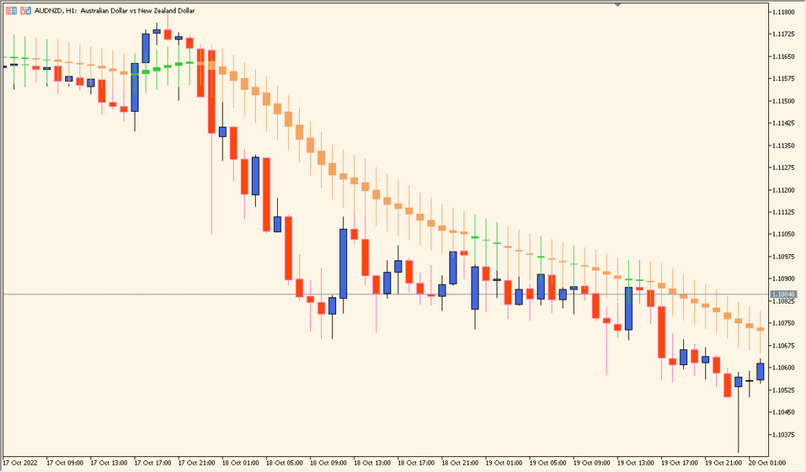Click the 1.10375 price scale label
806x472 pixels.
[786, 435]
